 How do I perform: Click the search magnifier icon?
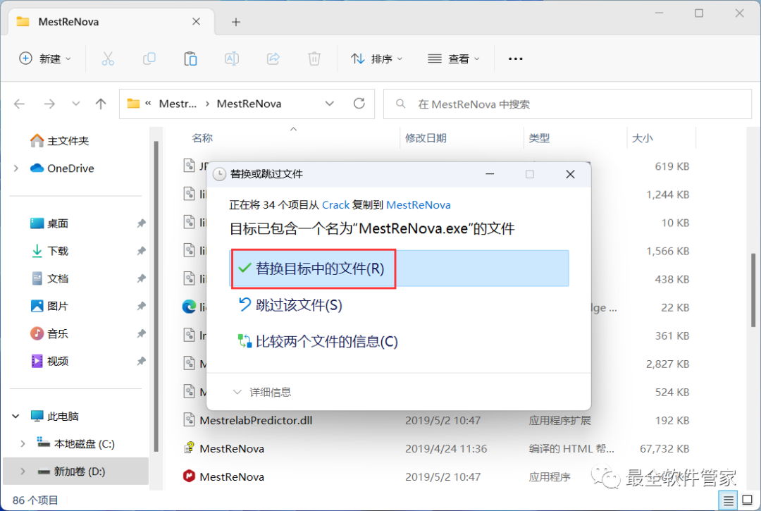[400, 104]
